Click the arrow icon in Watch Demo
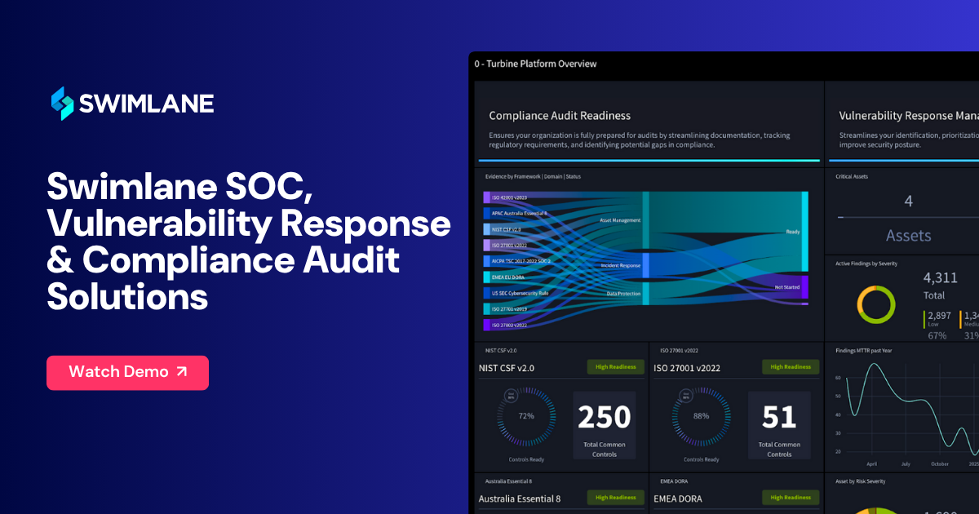 point(182,372)
